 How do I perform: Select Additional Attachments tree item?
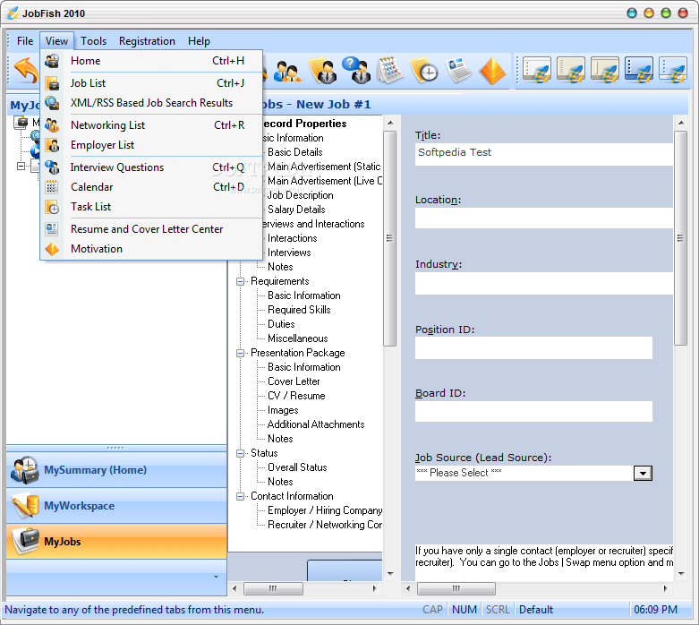click(316, 424)
